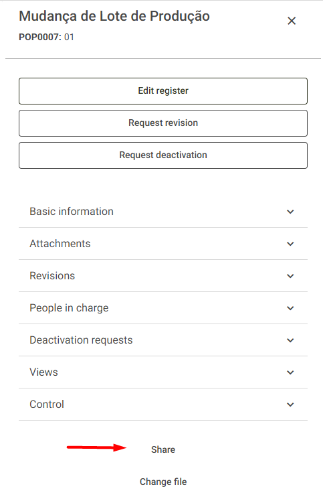
Task: Click the chevron icon for People in charge
Action: (x=290, y=308)
